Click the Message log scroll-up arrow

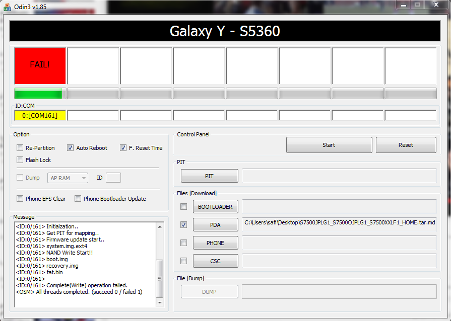[160, 227]
